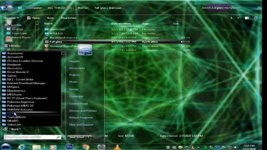Select the W7GLASS folder row
Screen dimensions: 267x150
point(117,33)
